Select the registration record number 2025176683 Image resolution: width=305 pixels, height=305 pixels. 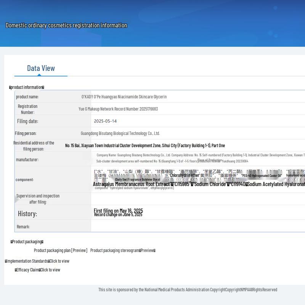click(x=118, y=109)
